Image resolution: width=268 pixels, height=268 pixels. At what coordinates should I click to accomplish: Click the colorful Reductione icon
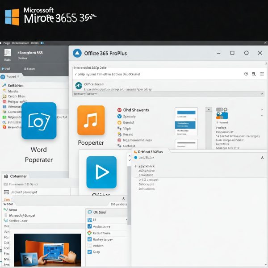89,233
